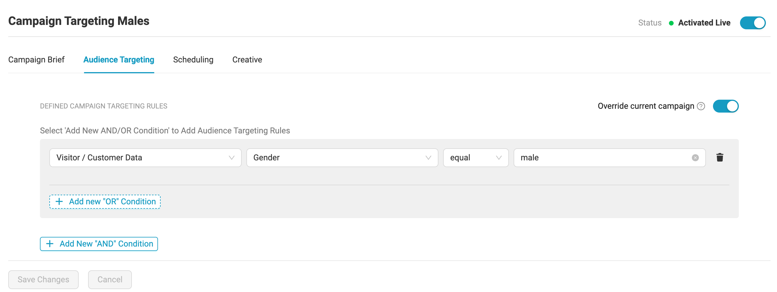Select the Audience Targeting tab

click(x=119, y=60)
